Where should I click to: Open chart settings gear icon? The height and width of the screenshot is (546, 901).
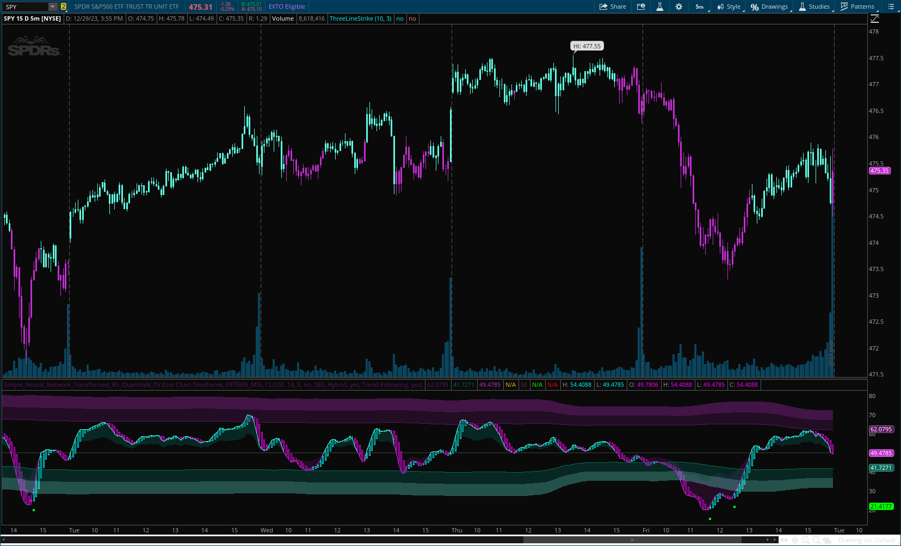point(678,7)
